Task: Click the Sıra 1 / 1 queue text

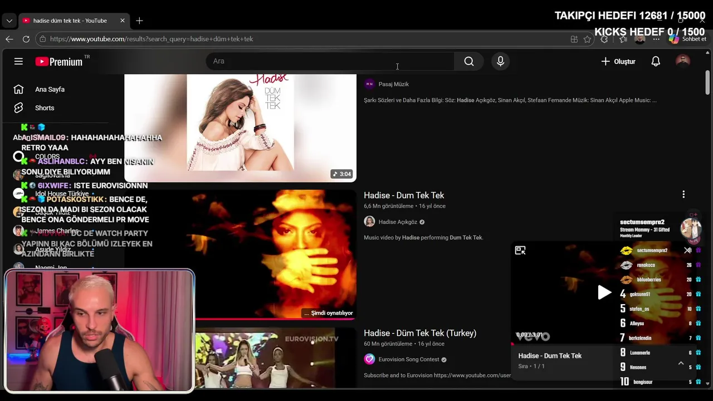Action: pos(531,366)
